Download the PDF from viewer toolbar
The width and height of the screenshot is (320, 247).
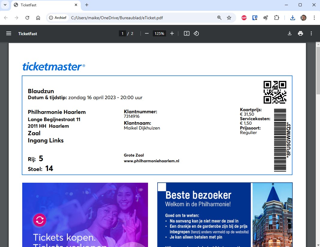point(290,34)
